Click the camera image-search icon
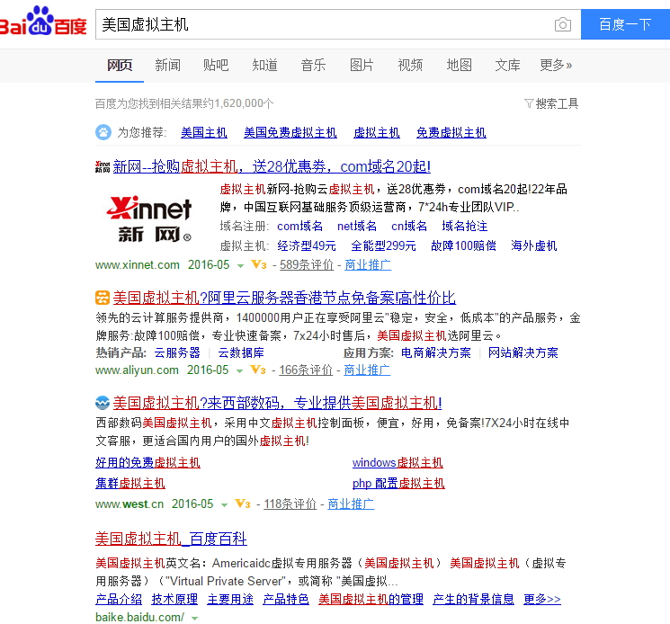Image resolution: width=670 pixels, height=624 pixels. 562,25
